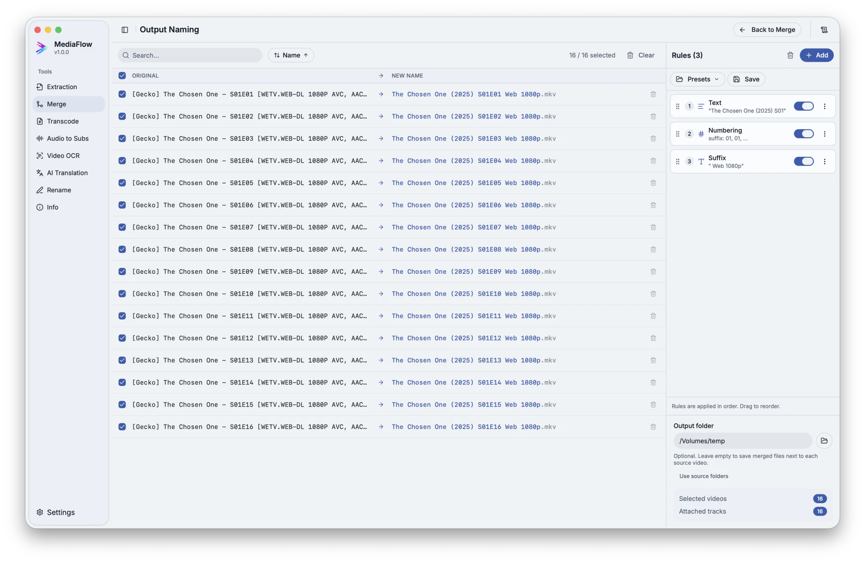The image size is (865, 562).
Task: Click the NEW NAME column header
Action: [x=407, y=76]
